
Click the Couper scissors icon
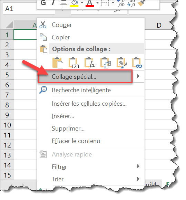click(43, 25)
